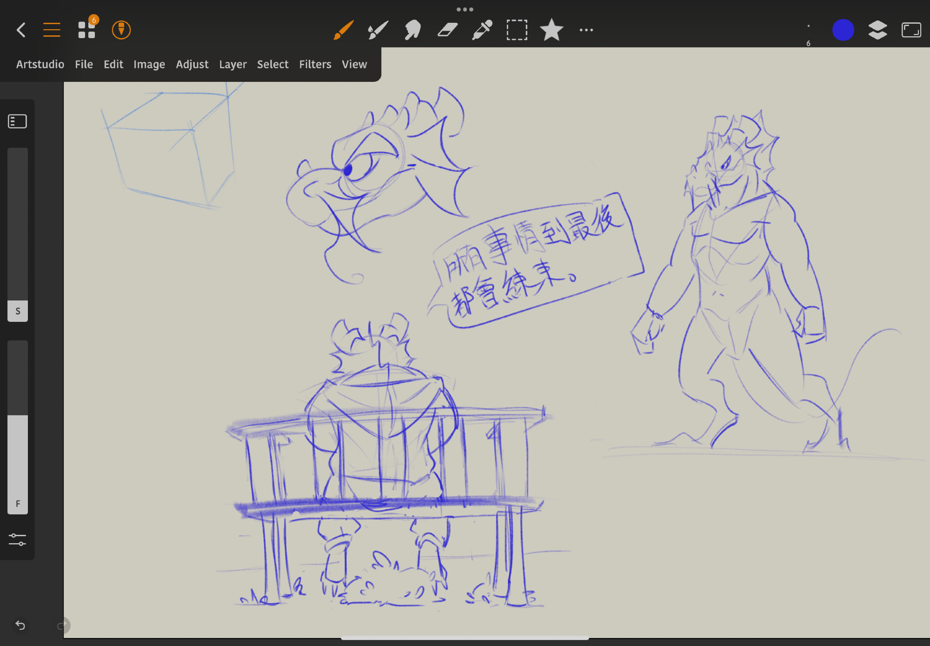Select the Eyedropper tool

pyautogui.click(x=482, y=30)
